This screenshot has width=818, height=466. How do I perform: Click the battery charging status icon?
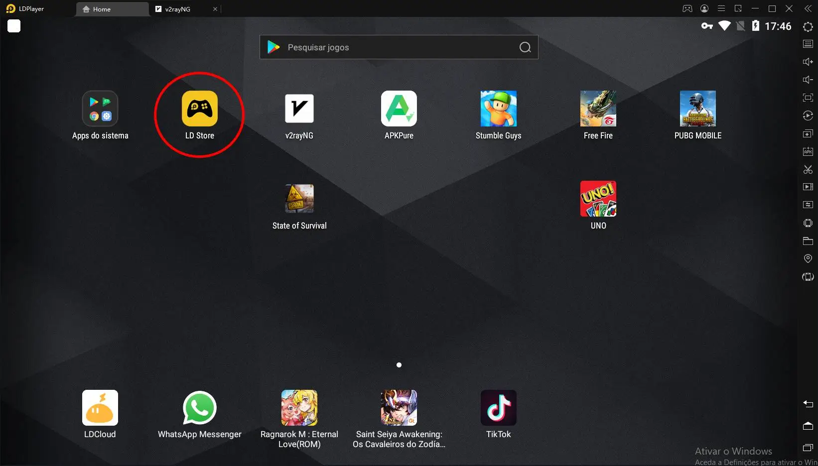pos(756,26)
